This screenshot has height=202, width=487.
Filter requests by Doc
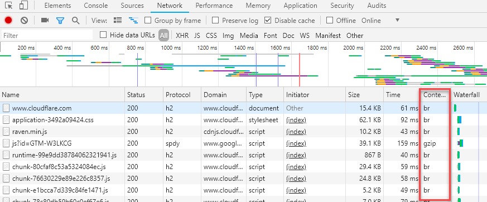[288, 35]
